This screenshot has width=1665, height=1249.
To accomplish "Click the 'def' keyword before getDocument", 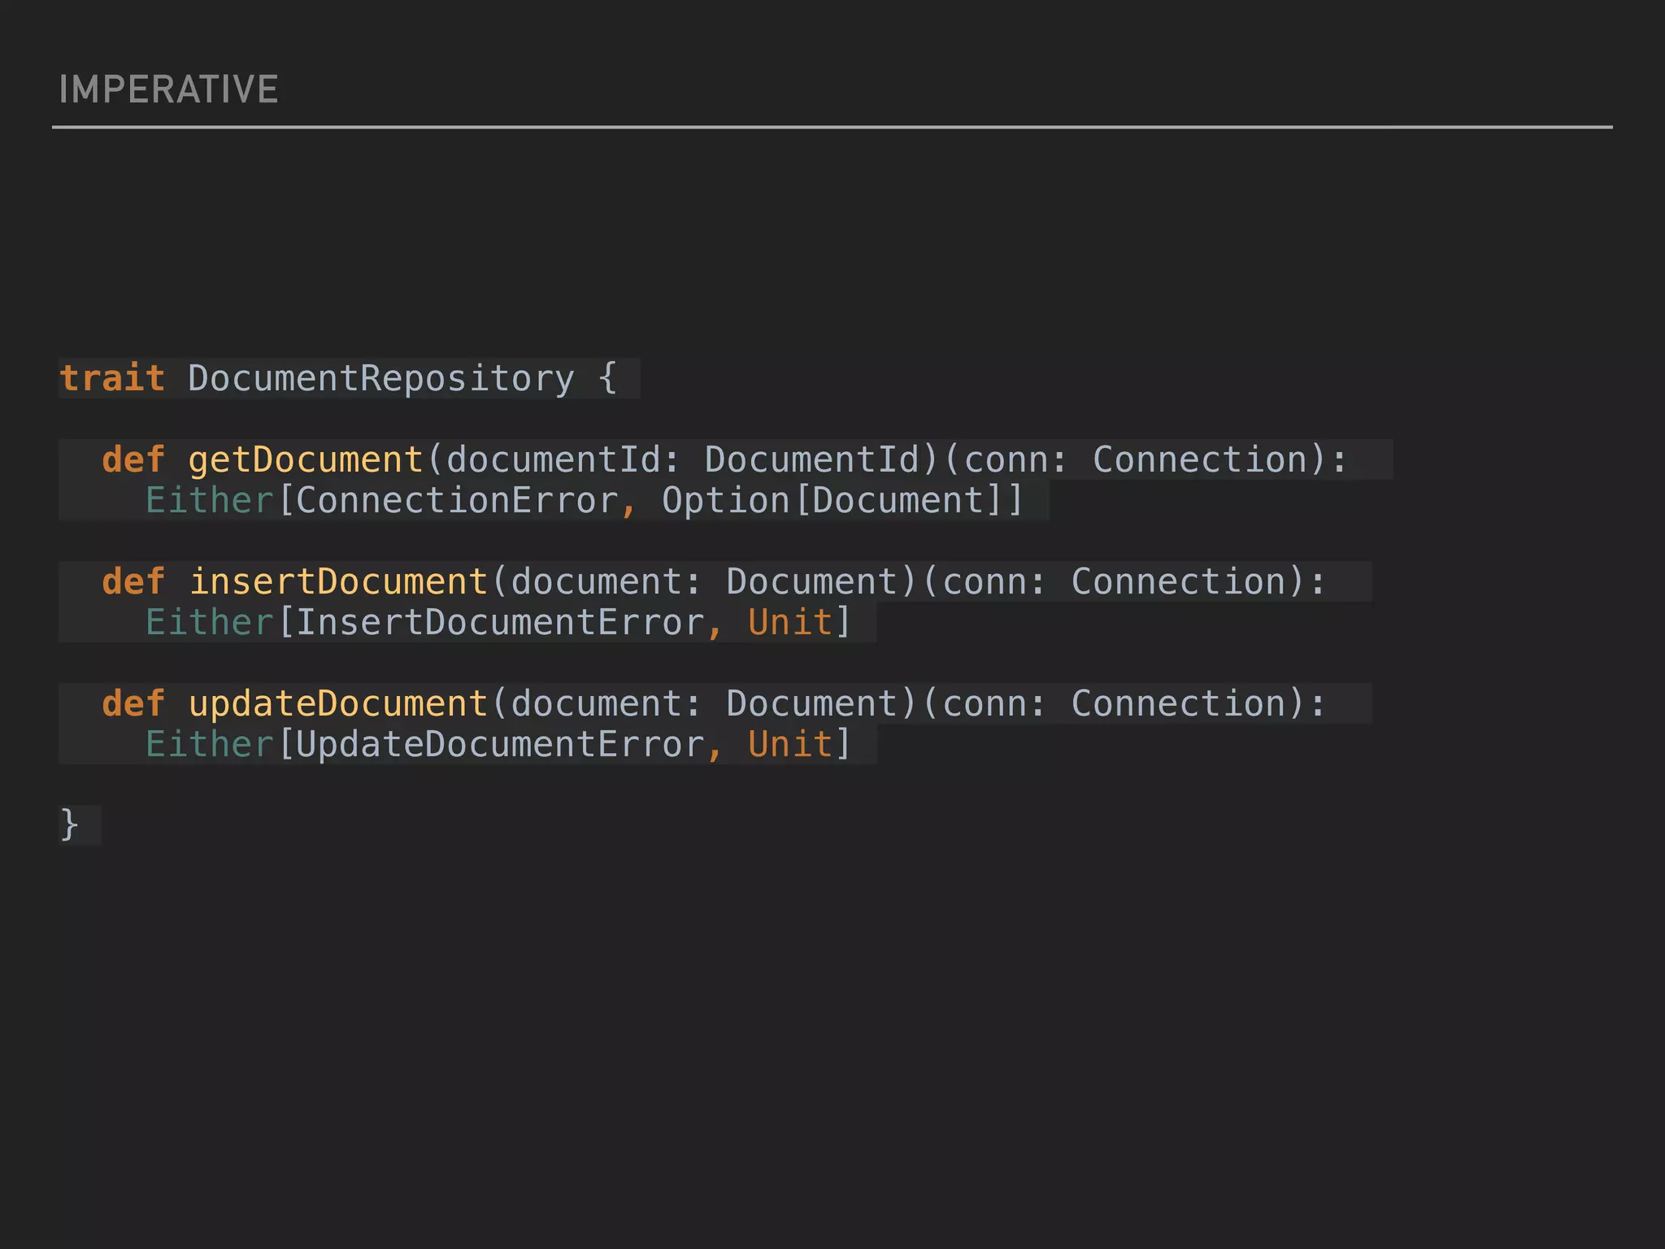I will click(133, 459).
